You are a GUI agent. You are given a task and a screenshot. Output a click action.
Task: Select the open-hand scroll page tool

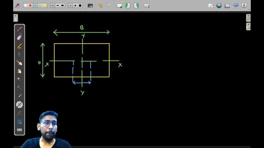click(x=19, y=71)
